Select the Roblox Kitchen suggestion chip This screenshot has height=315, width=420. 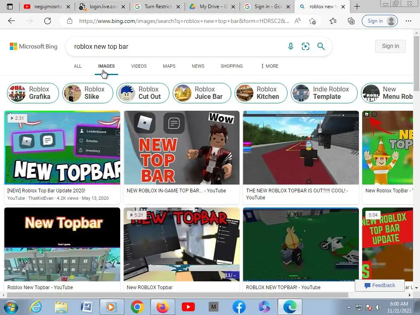(261, 93)
